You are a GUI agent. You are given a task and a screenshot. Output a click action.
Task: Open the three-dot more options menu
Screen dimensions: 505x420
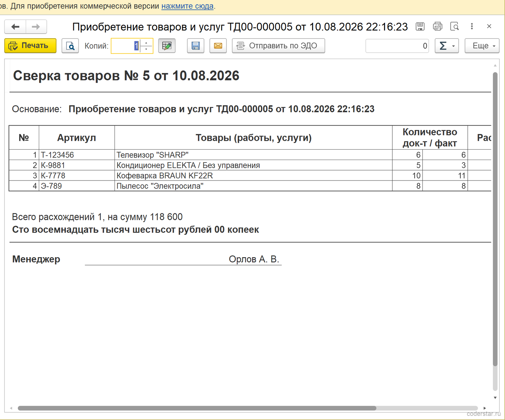pyautogui.click(x=472, y=27)
